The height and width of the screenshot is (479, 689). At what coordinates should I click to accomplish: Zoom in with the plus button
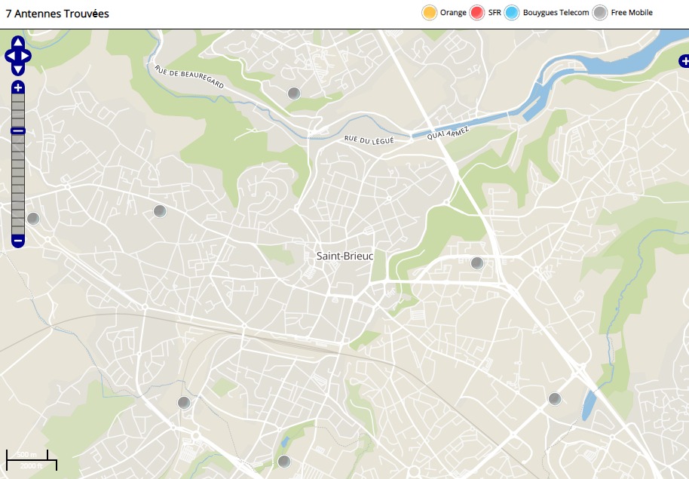coord(18,88)
